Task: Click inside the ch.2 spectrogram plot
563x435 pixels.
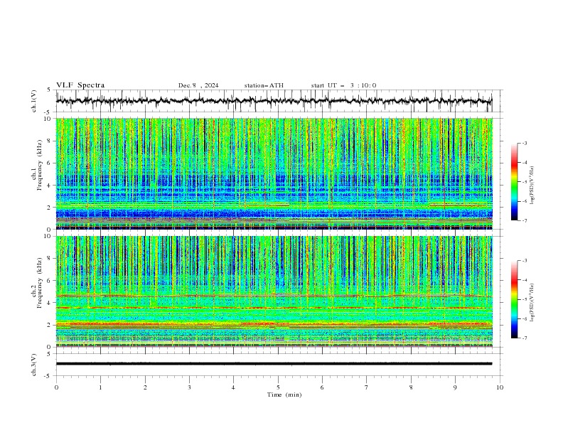Action: pyautogui.click(x=274, y=291)
